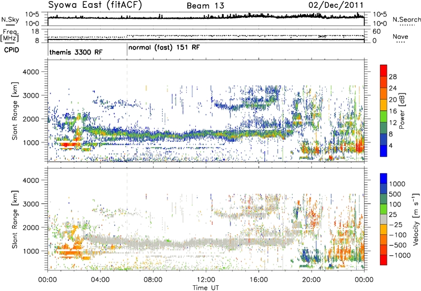
Task: Click the 'N.Search' legend label
Action: [406, 19]
